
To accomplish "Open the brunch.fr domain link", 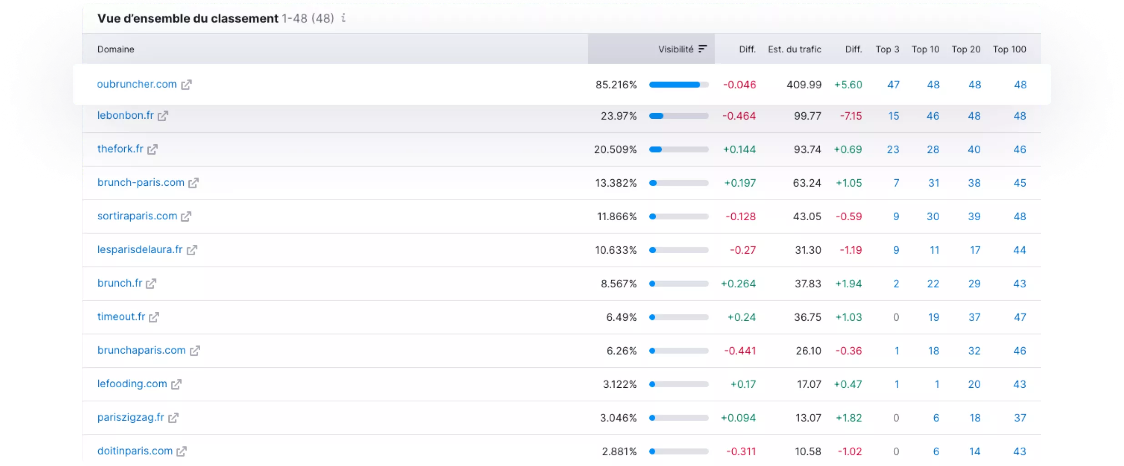I will 120,283.
